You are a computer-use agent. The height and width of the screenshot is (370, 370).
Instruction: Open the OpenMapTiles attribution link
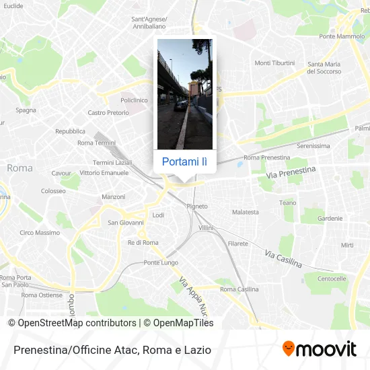tap(178, 323)
